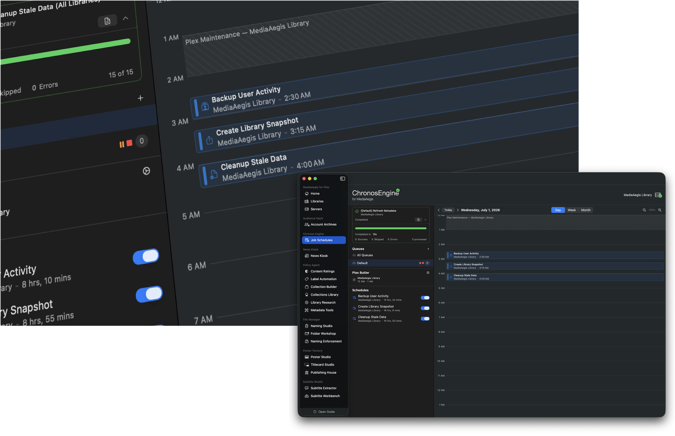Open the guide via Open Guide
This screenshot has height=436, width=675.
point(324,412)
